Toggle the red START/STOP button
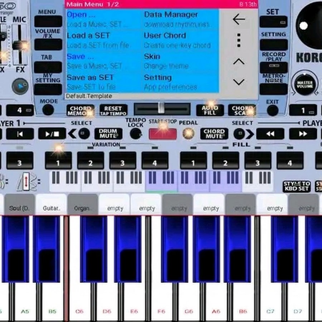This screenshot has height=322, width=322. 163,134
